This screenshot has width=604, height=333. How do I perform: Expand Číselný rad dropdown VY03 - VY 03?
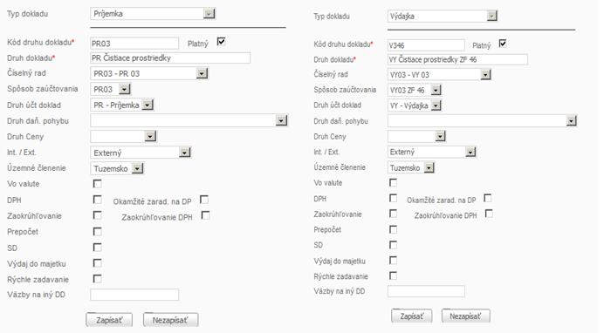coord(440,75)
